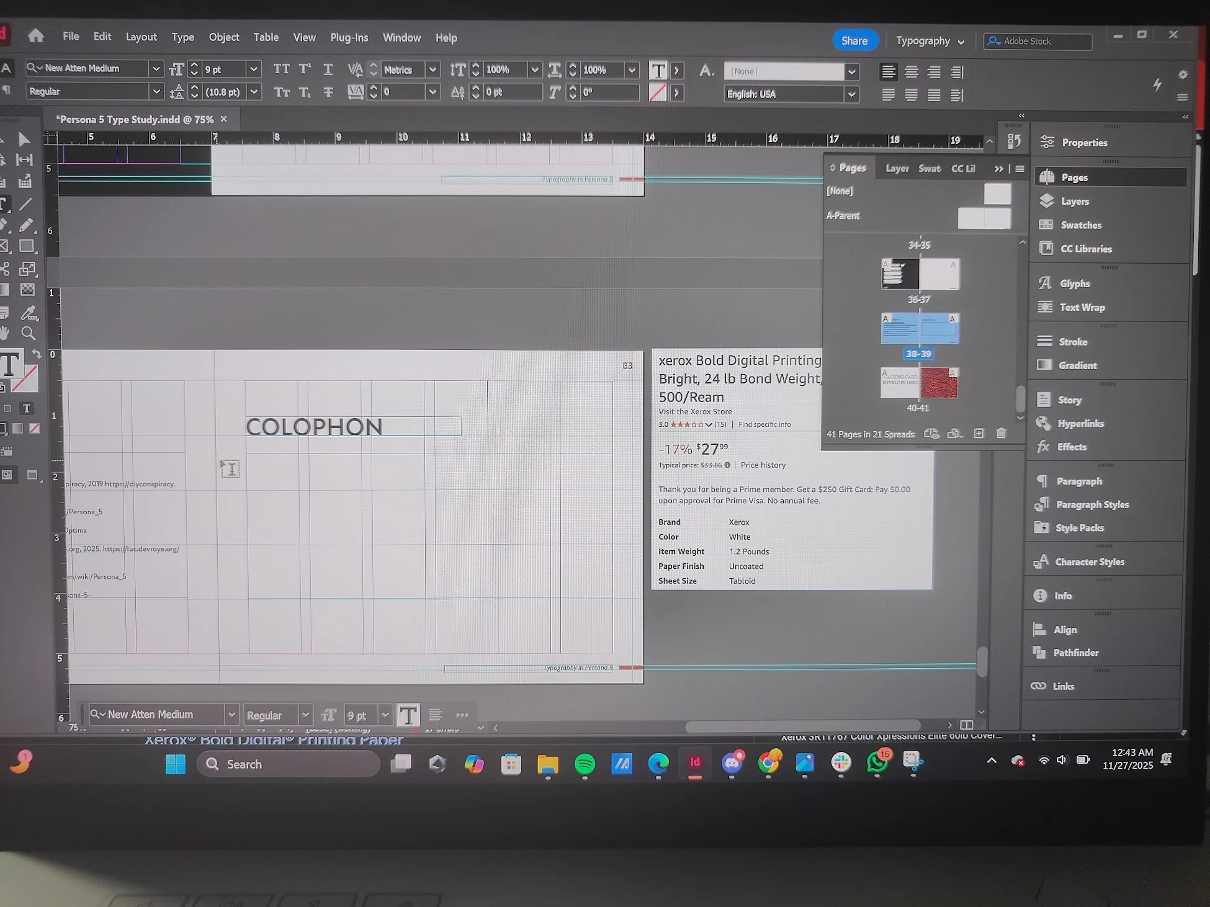Open the Object menu
The width and height of the screenshot is (1210, 907).
click(224, 37)
